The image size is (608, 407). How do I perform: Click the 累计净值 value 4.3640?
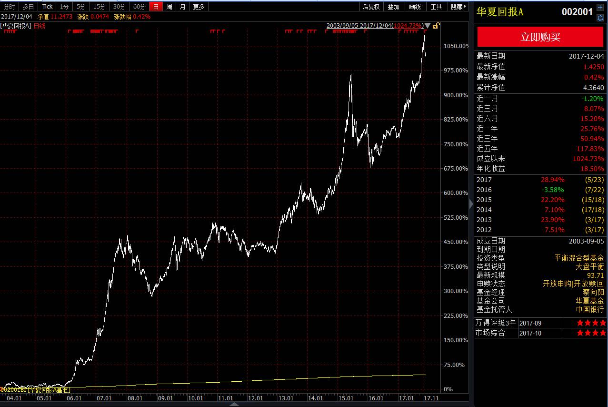coord(594,88)
